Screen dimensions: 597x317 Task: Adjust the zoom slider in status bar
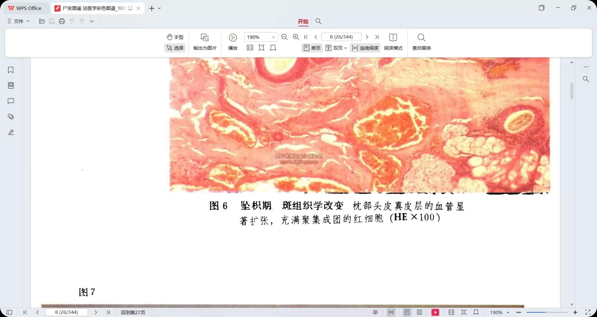tap(547, 312)
